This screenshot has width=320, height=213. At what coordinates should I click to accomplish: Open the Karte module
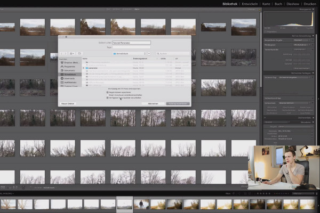pos(266,4)
